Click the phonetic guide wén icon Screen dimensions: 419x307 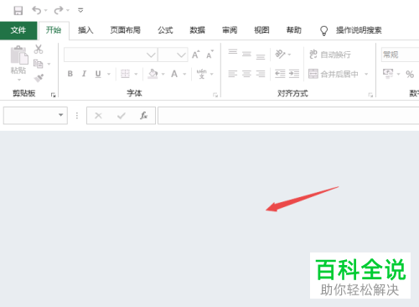(201, 74)
